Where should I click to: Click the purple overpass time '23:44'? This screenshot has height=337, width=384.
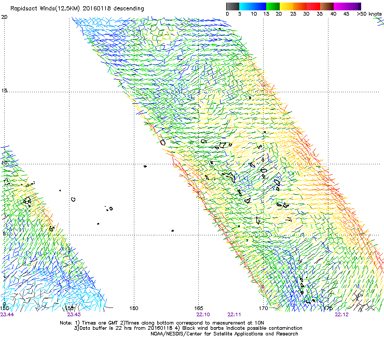7,315
